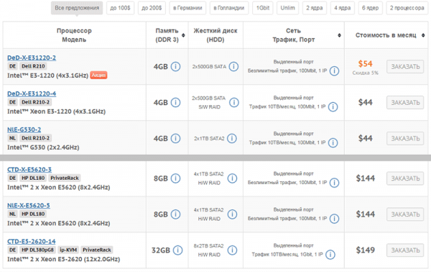The width and height of the screenshot is (431, 272).
Task: Show servers в Германии
Action: (187, 8)
